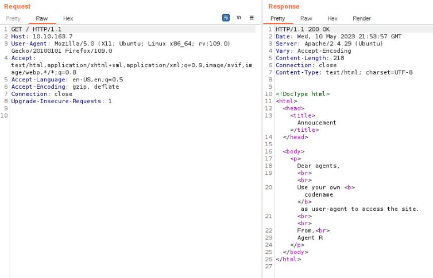Click the 'HTTP/1.1 200 OK' status line
433x278 pixels.
point(303,29)
